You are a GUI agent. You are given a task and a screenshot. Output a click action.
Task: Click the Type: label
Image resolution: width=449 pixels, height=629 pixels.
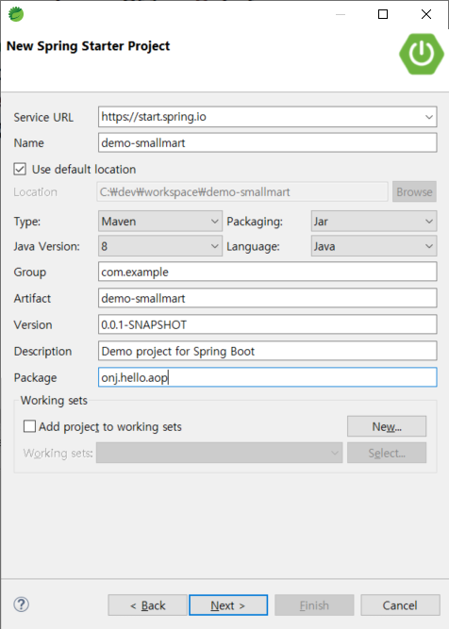27,222
